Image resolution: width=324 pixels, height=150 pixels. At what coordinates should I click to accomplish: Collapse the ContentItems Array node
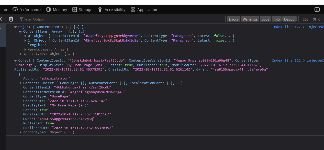[x=20, y=32]
